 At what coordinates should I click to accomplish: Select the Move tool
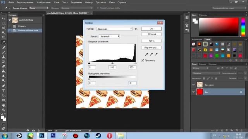3,19
